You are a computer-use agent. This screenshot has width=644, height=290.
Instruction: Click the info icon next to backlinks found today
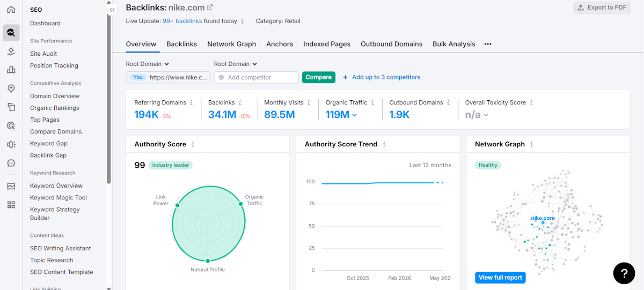coord(243,21)
